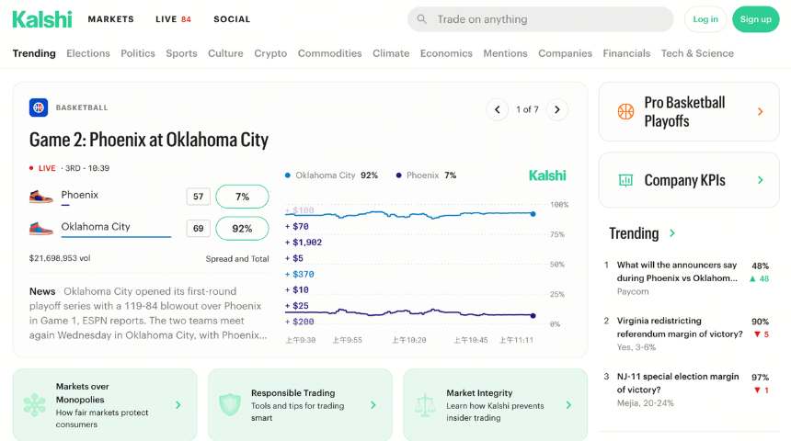This screenshot has height=441, width=791.
Task: Switch to the Sports tab
Action: coord(181,53)
